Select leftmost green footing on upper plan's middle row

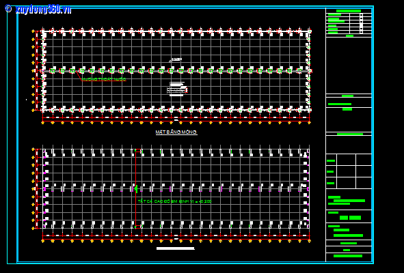pos(53,70)
